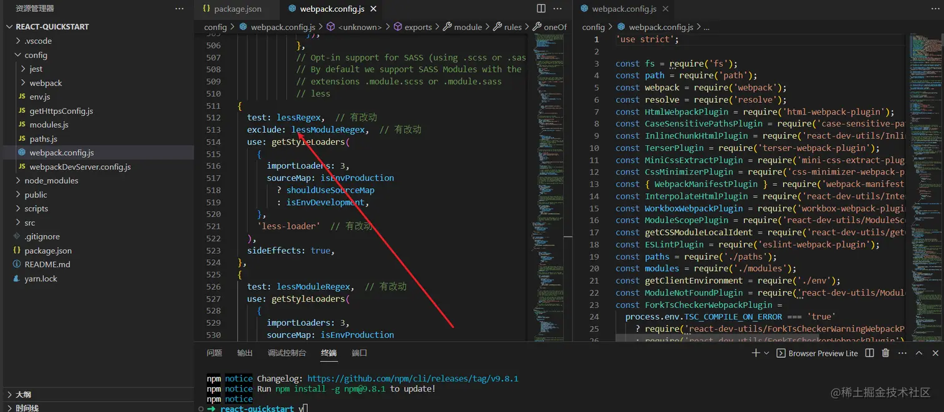Click the package.json file icon in explorer
Screen dimensions: 944x412
tap(17, 251)
